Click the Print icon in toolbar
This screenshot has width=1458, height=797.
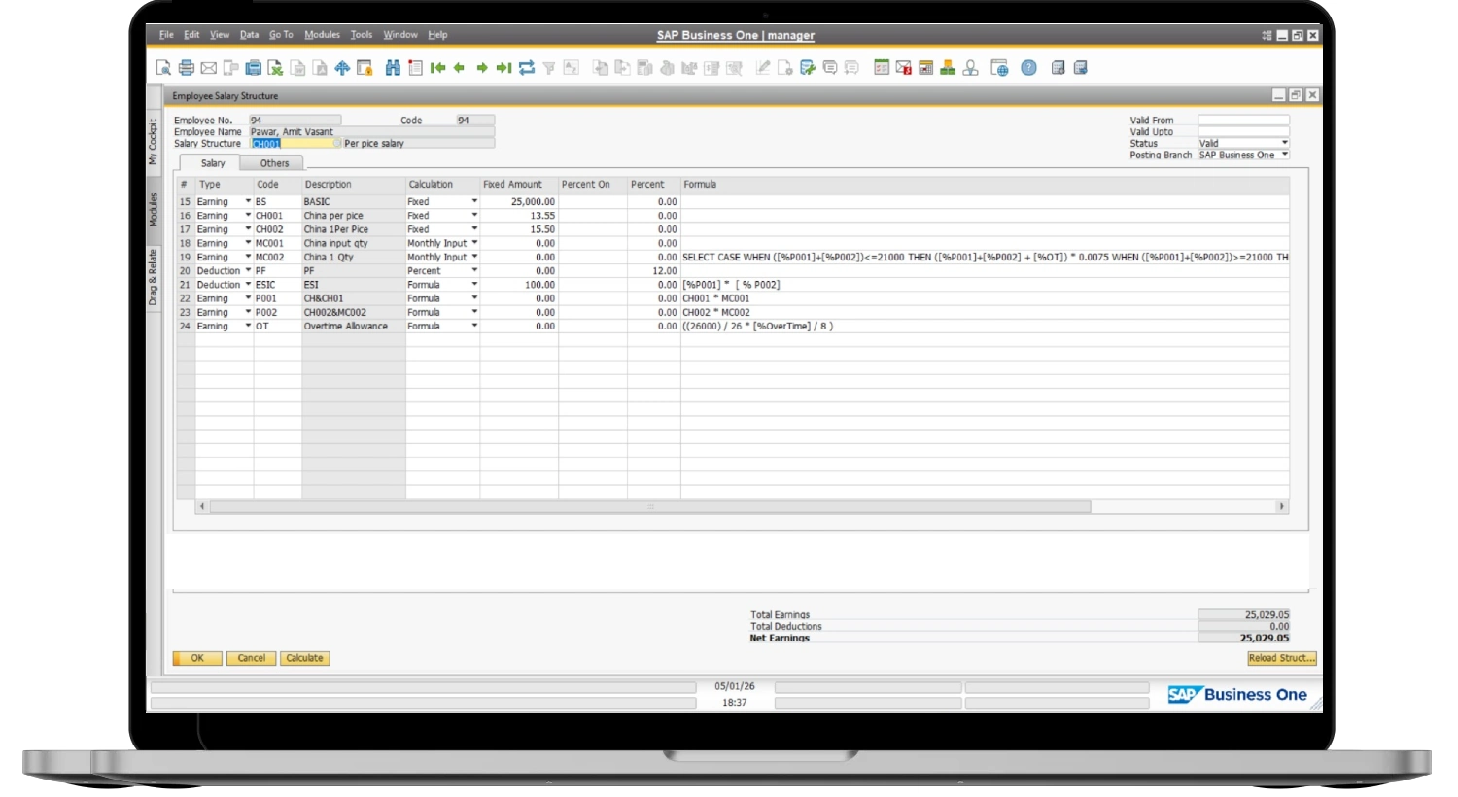coord(186,68)
